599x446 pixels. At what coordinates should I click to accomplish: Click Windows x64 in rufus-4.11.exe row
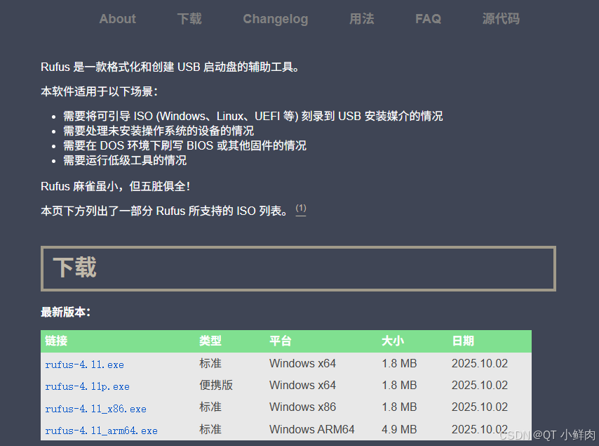click(x=302, y=363)
